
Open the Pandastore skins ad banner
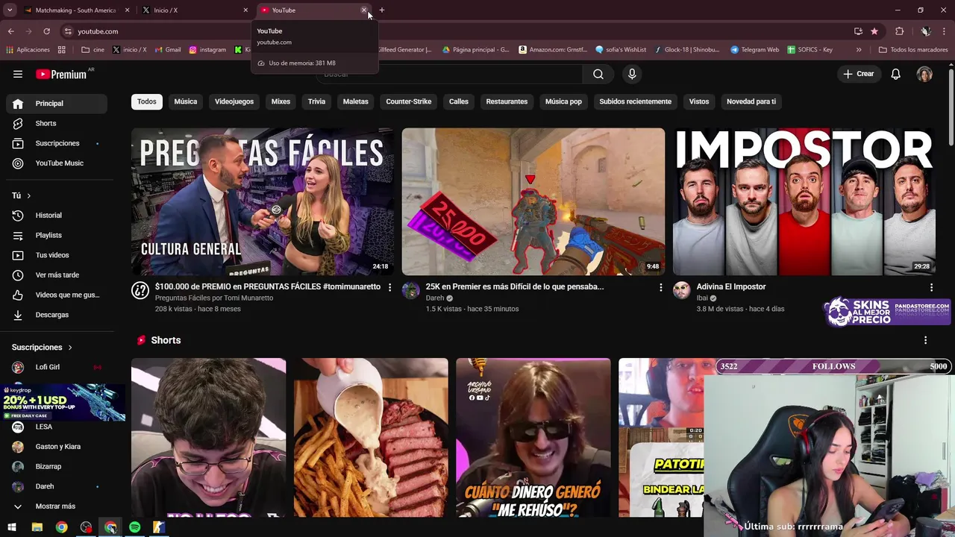(888, 312)
